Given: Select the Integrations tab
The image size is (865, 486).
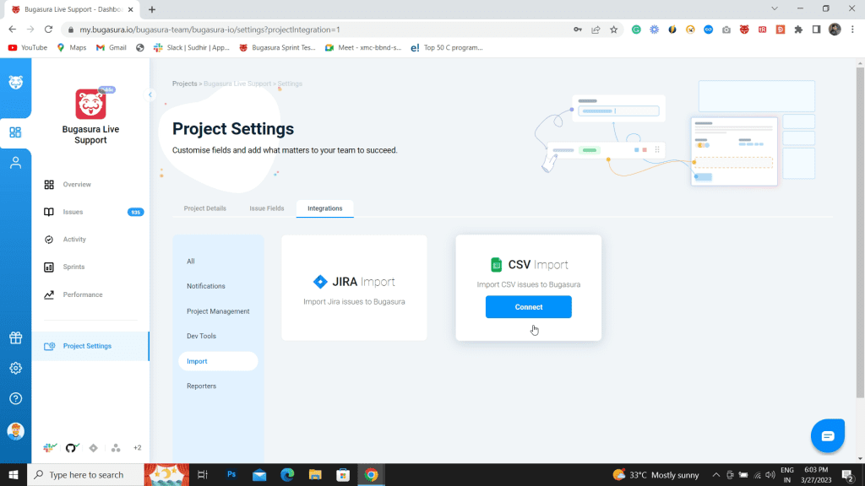Looking at the screenshot, I should tap(325, 208).
